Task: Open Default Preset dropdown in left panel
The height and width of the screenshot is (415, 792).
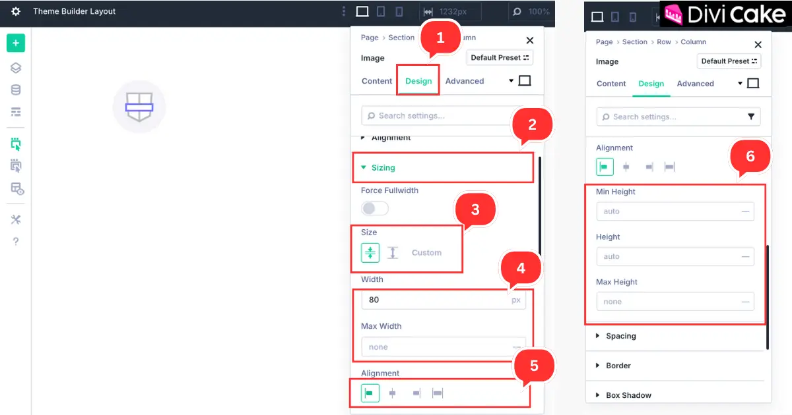Action: point(500,57)
